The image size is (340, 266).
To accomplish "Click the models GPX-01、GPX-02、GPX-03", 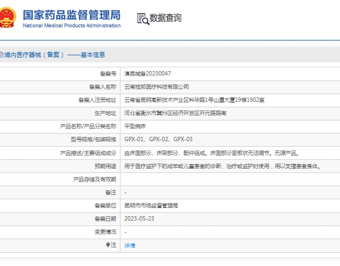I will click(158, 139).
